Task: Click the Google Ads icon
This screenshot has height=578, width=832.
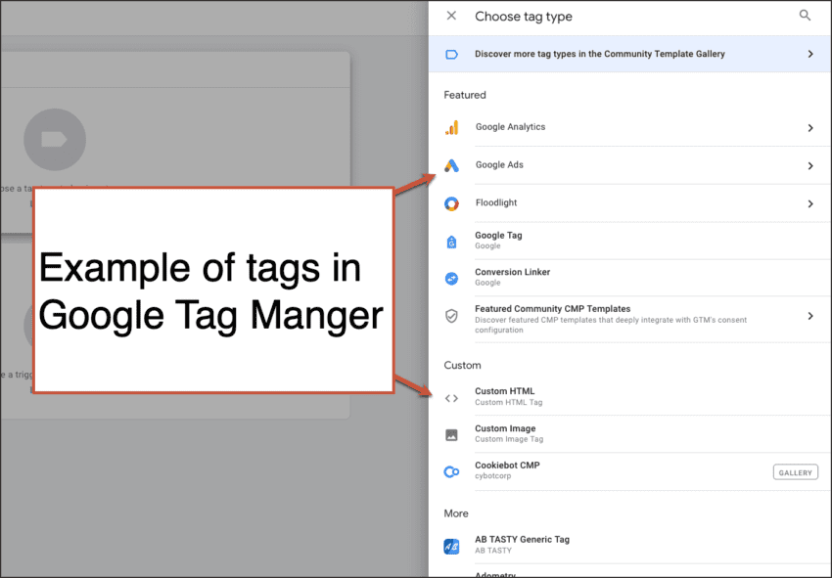Action: pyautogui.click(x=451, y=165)
